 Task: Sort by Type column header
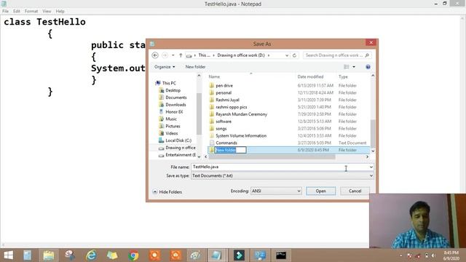343,76
